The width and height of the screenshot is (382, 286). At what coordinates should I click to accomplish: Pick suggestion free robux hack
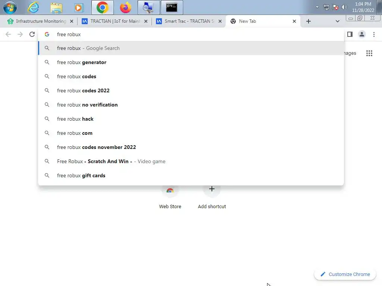coord(191,119)
